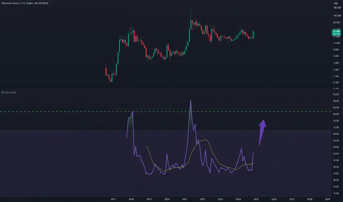The width and height of the screenshot is (343, 202).
Task: Click the 8.000 price axis label
Action: [x=336, y=50]
